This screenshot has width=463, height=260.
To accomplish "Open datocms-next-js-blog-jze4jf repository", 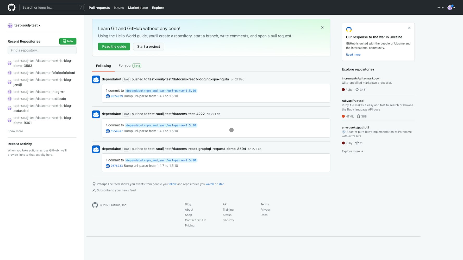I will pos(43,82).
